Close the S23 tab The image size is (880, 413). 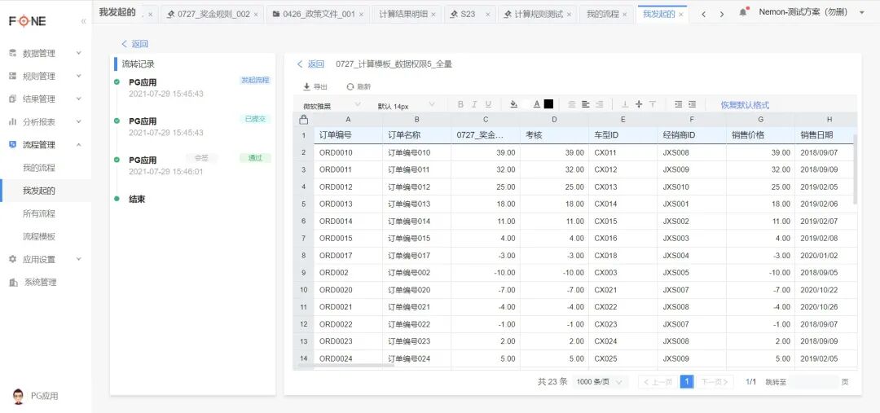[x=488, y=15]
